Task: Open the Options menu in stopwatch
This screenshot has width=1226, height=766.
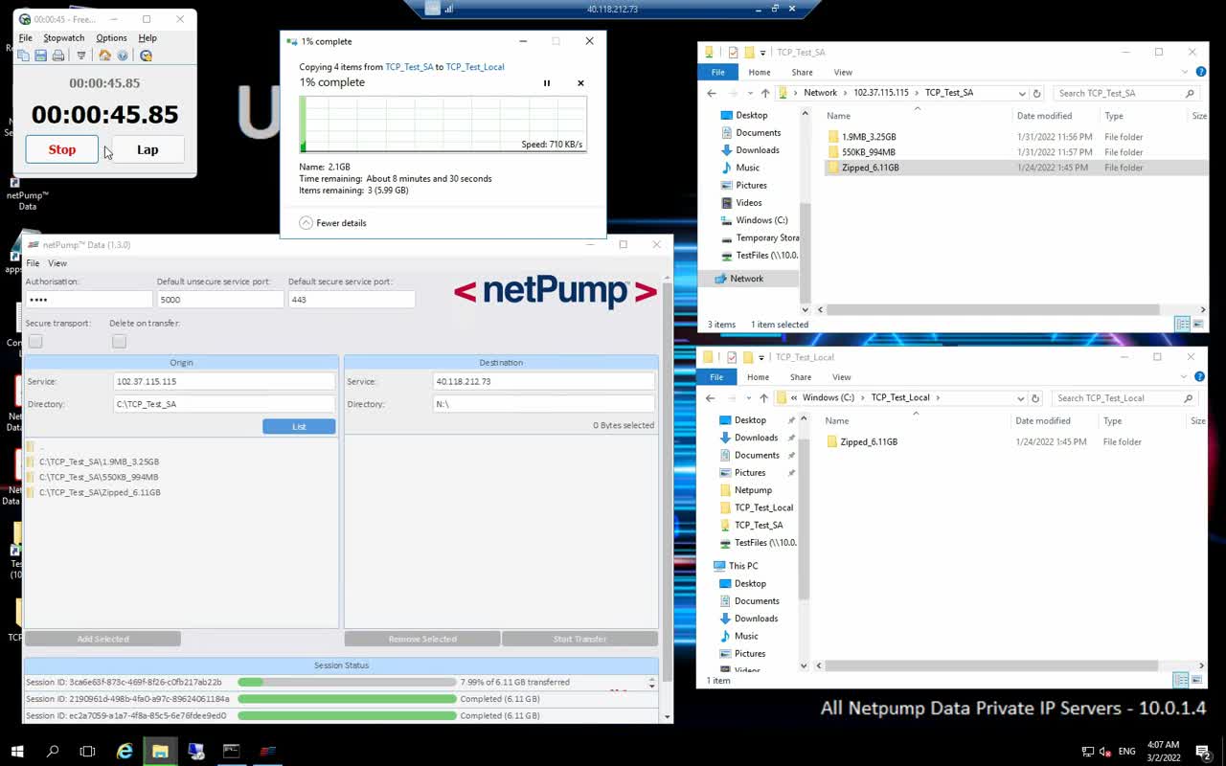Action: tap(111, 38)
